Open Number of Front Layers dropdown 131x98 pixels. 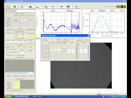click(51, 39)
